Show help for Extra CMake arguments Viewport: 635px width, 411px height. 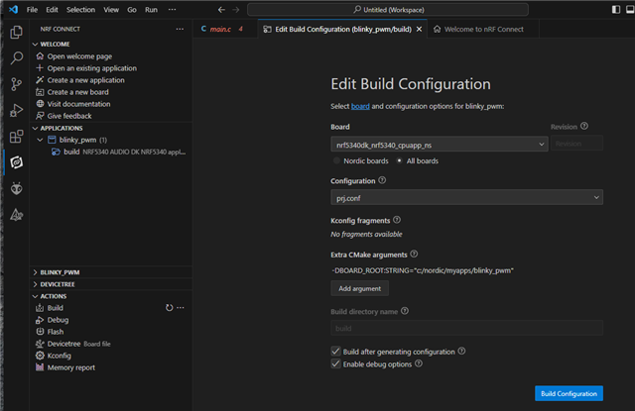point(414,255)
